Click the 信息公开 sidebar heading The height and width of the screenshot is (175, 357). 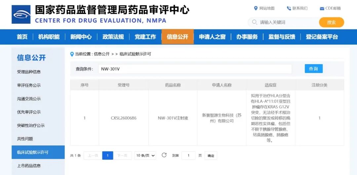[x=31, y=58]
